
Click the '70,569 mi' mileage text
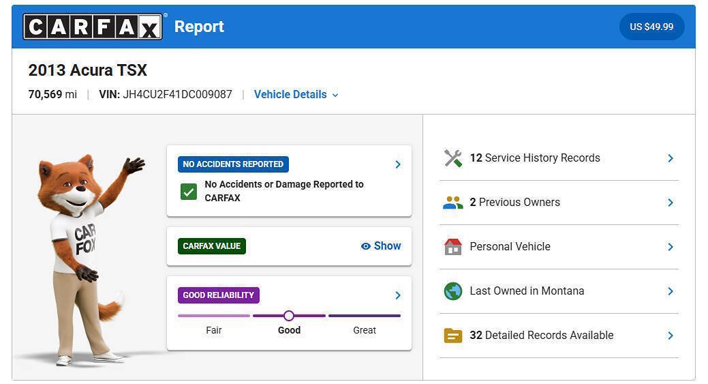point(52,94)
